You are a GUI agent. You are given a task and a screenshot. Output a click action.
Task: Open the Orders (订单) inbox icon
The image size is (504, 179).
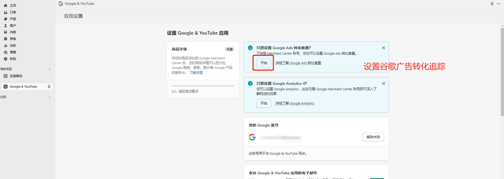coord(6,12)
